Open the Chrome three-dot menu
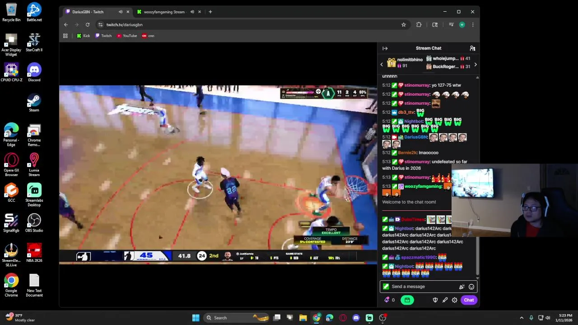Screen dimensions: 578x325 (x=473, y=25)
